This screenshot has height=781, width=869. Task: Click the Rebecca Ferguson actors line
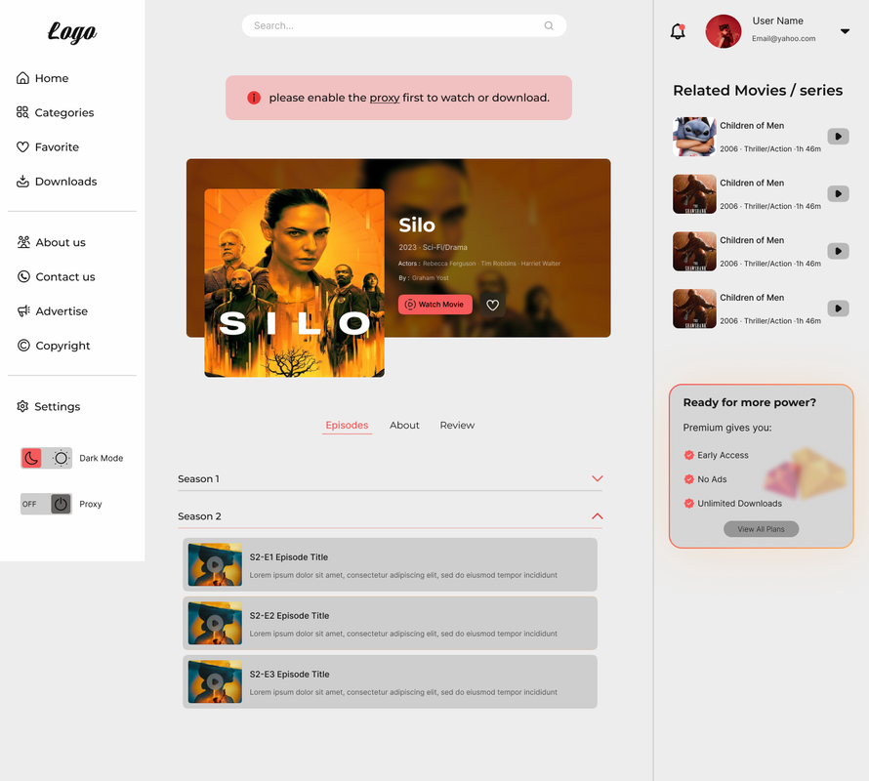click(479, 264)
